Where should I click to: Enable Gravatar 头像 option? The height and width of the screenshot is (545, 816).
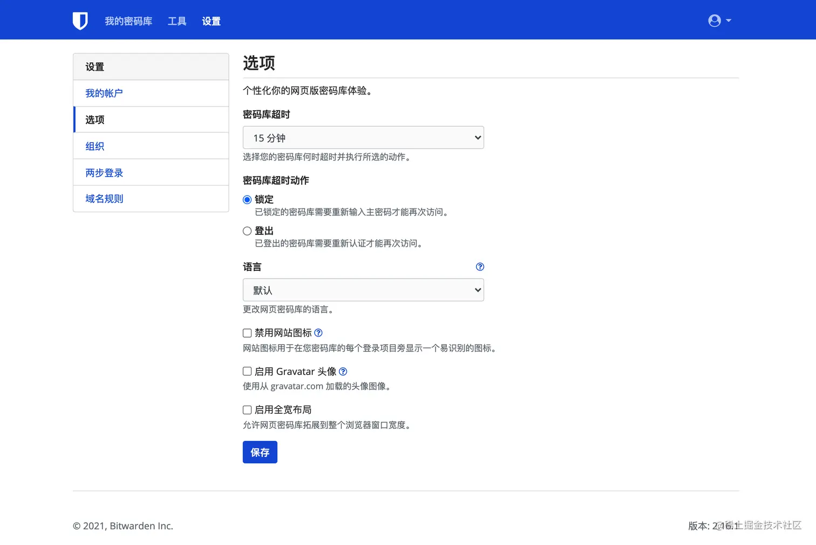(247, 371)
